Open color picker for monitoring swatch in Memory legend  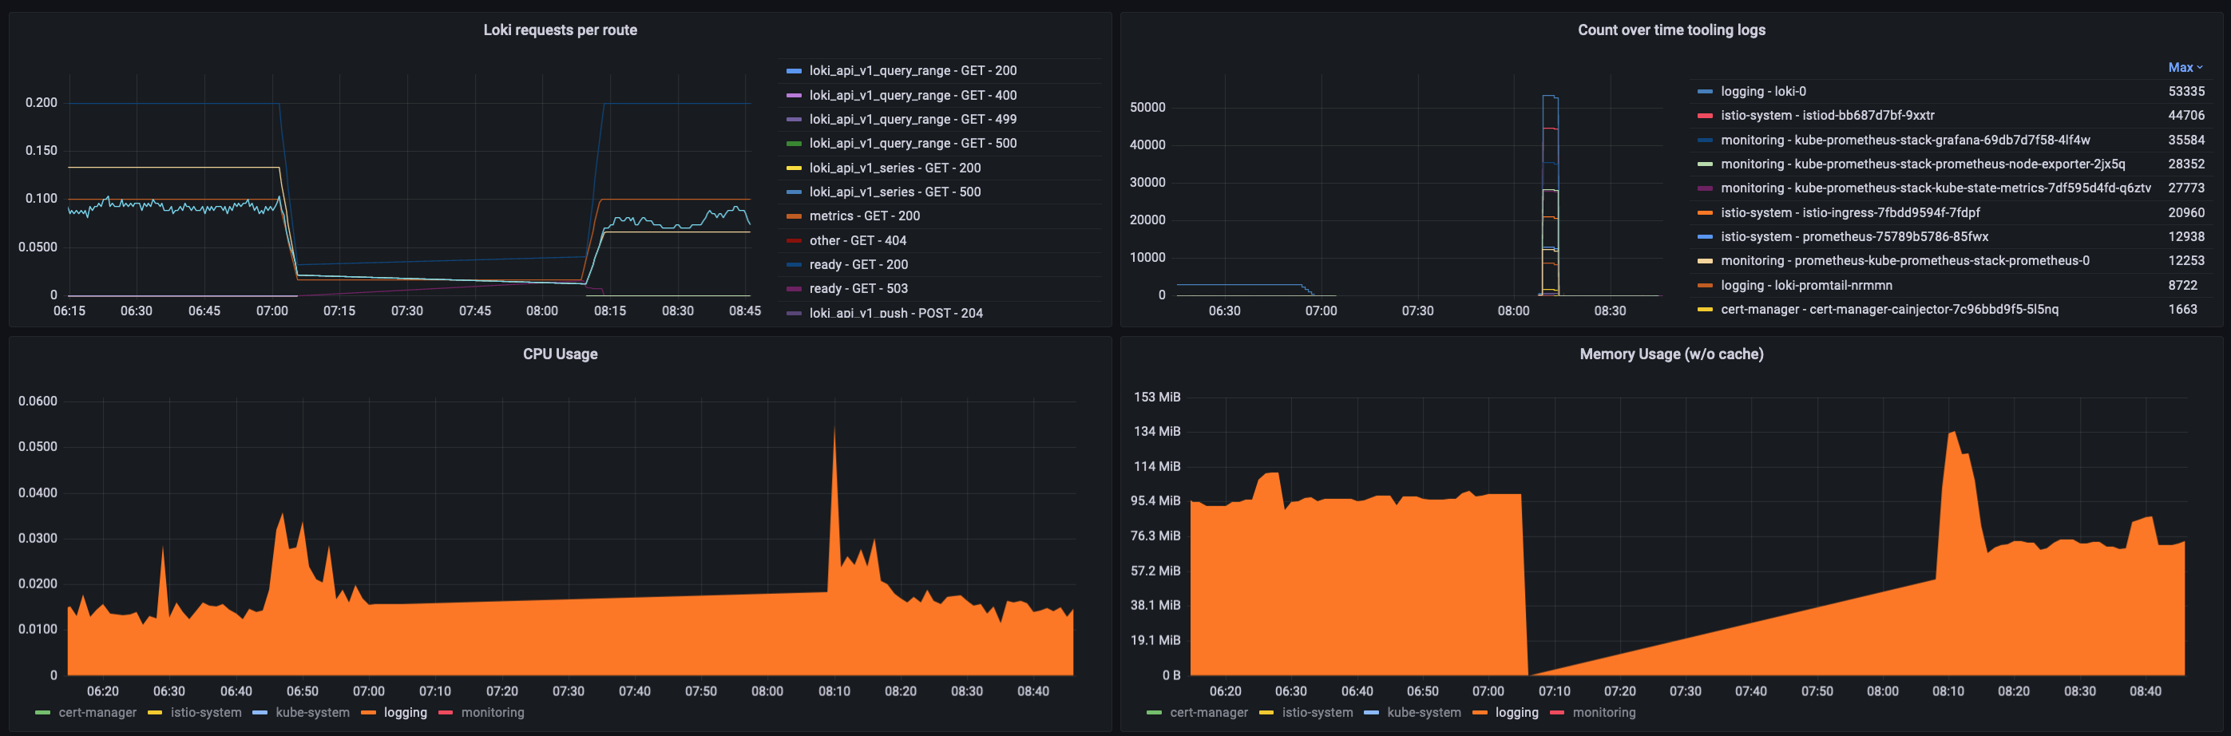[x=1556, y=713]
